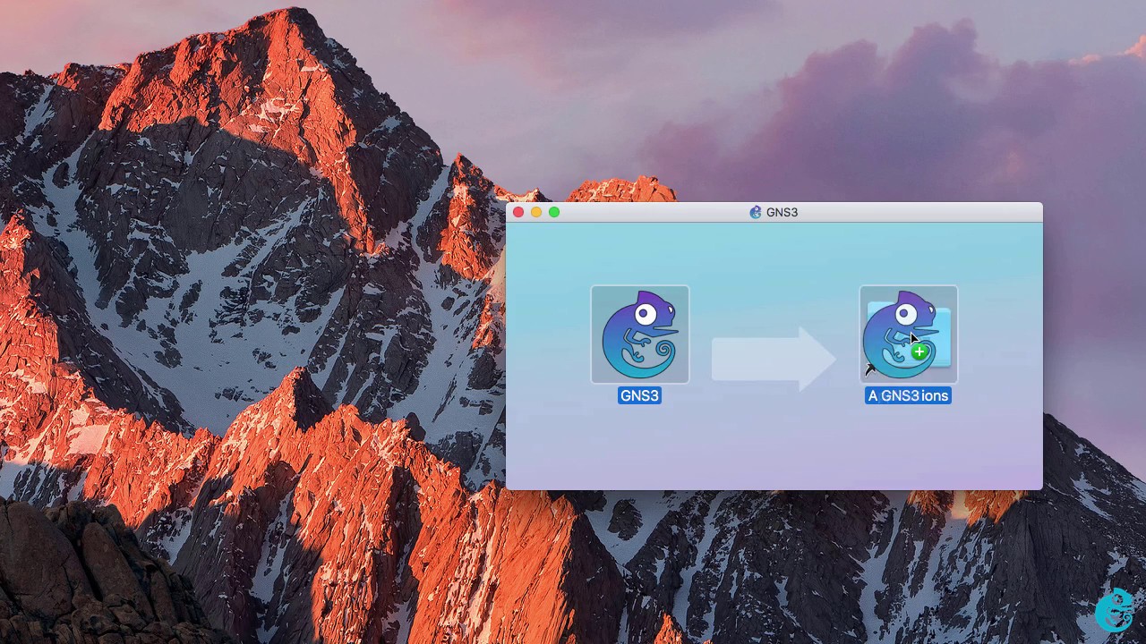
Task: Close the GNS3 installer window
Action: tap(518, 212)
